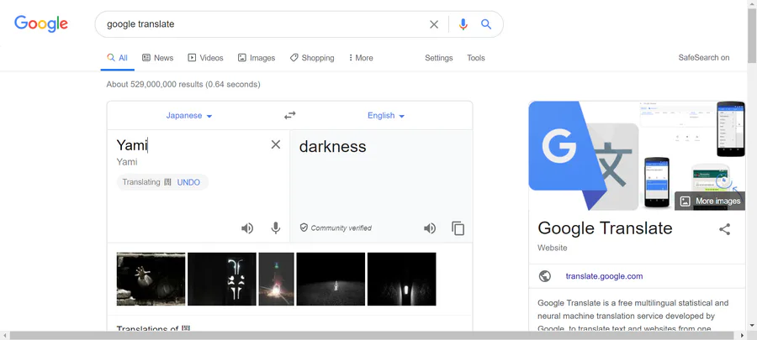
Task: Switch to the Shopping tab
Action: coord(312,58)
